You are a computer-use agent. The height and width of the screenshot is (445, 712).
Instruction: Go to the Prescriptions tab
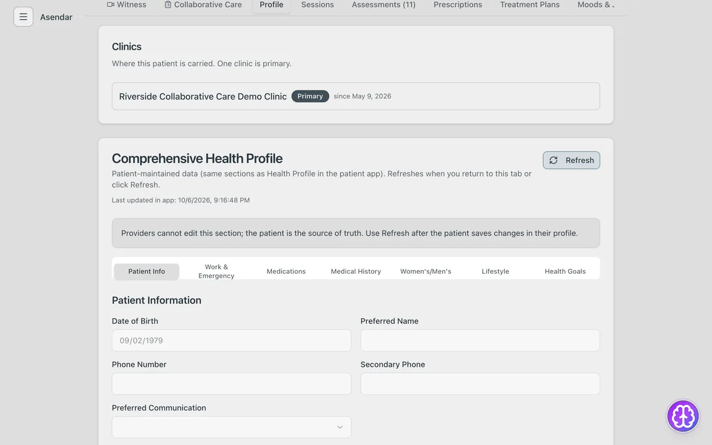click(x=458, y=4)
